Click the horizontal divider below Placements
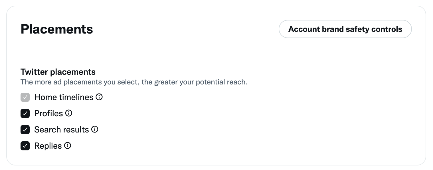The width and height of the screenshot is (433, 170). point(216,52)
